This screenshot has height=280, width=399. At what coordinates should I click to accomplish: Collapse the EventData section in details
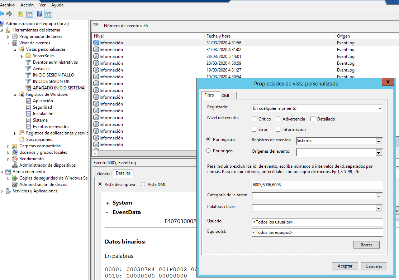[x=107, y=212]
